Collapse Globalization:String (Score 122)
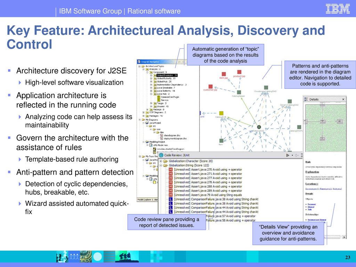The image size is (356, 267). 161,165
